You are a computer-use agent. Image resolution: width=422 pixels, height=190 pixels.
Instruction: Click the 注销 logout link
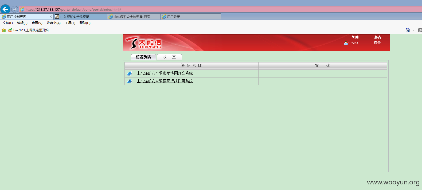click(377, 37)
